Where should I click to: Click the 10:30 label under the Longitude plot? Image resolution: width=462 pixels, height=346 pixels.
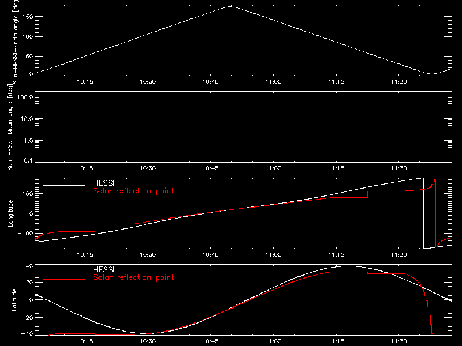148,255
